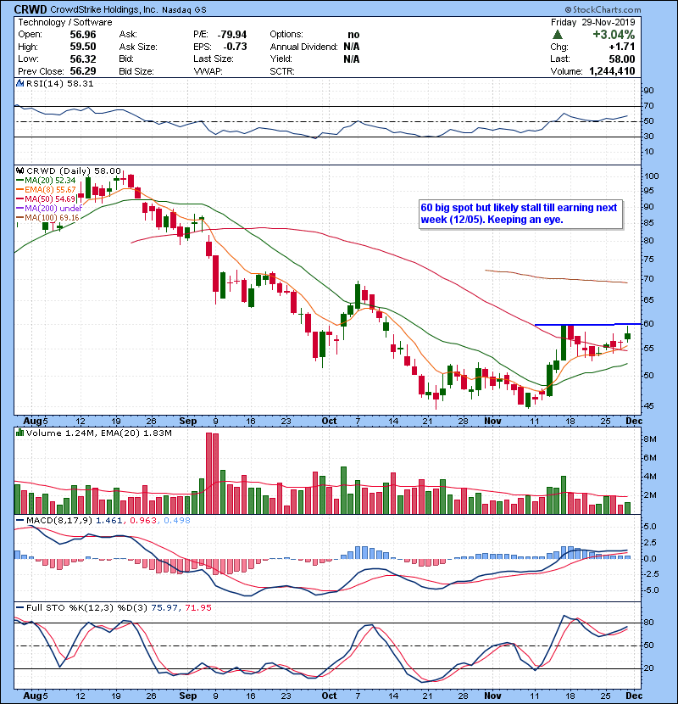Click the High value 59.50

coord(83,47)
